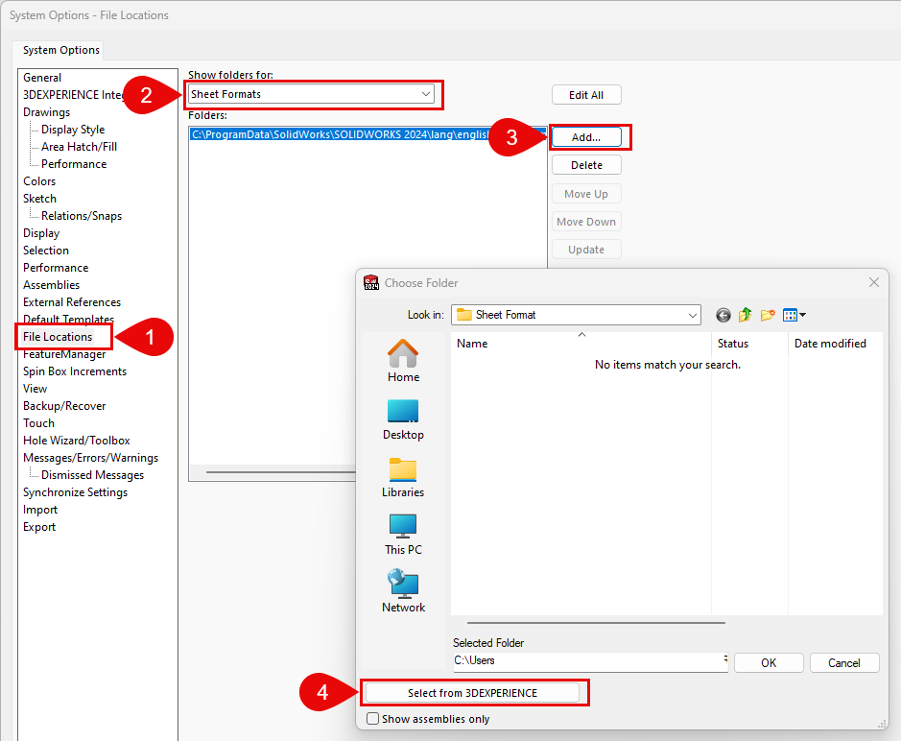Click the Move Down button
Screen dimensions: 901x741
586,222
